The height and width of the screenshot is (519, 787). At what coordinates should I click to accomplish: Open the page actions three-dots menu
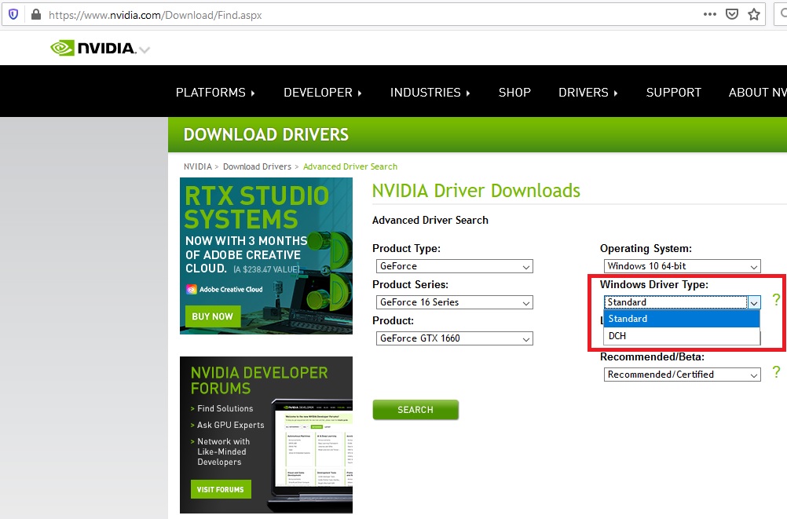[710, 14]
